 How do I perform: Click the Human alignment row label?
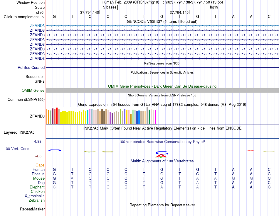coord(38,169)
